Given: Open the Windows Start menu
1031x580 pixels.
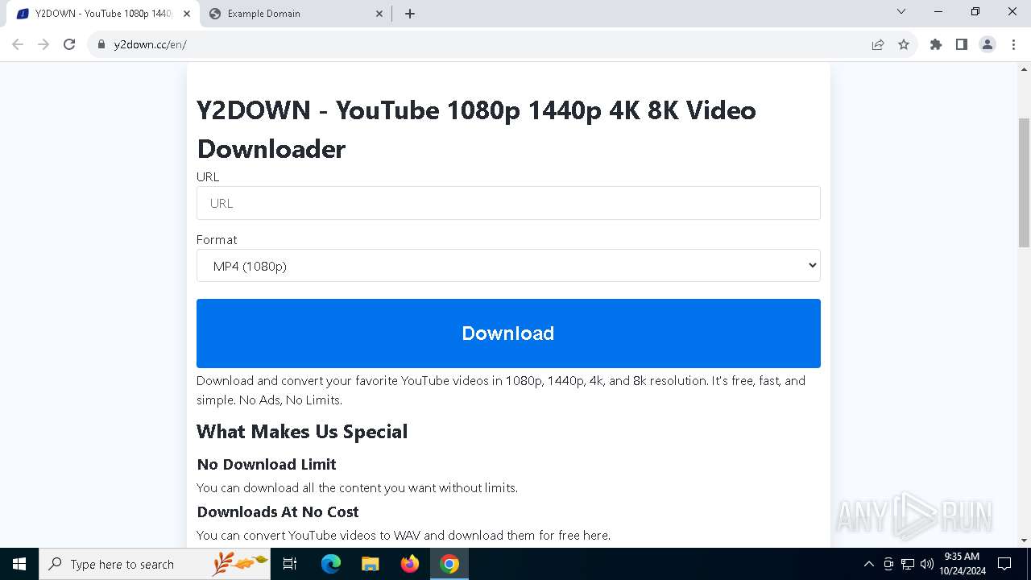Looking at the screenshot, I should (19, 564).
